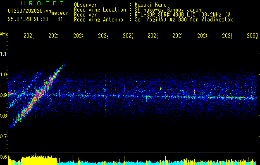Click the 'meteor' label under the file name
260x165 pixels.
tap(60, 13)
